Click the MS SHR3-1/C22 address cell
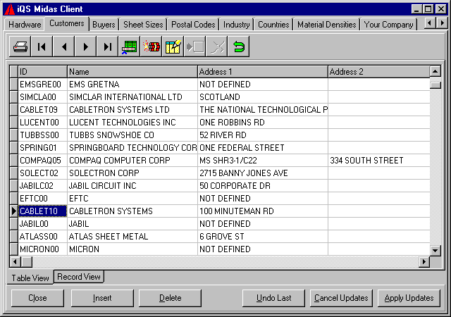Screen dimensions: 451x317 [263, 160]
